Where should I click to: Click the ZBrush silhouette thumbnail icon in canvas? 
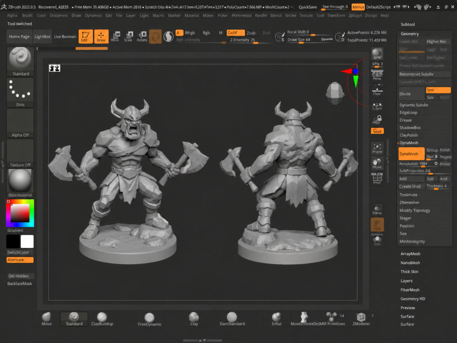tap(54, 68)
